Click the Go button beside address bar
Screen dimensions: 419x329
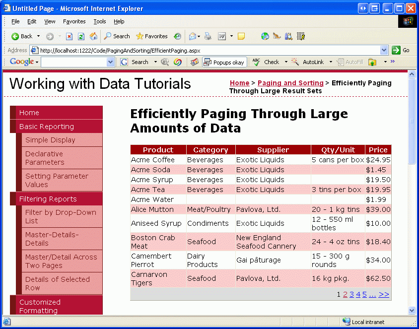tap(401, 50)
